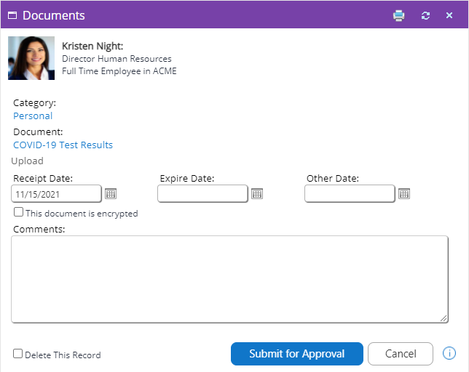Open the Personal category link
This screenshot has width=469, height=372.
click(33, 116)
